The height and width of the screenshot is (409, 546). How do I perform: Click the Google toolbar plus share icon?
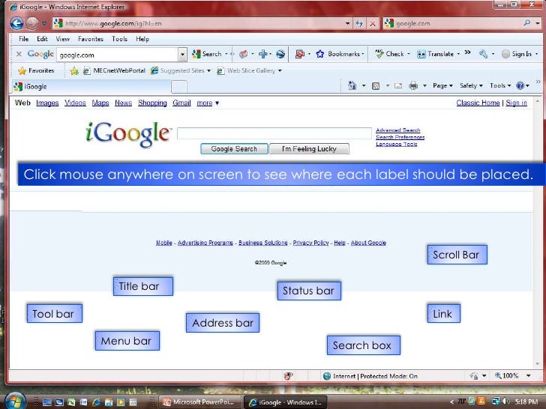pyautogui.click(x=263, y=54)
